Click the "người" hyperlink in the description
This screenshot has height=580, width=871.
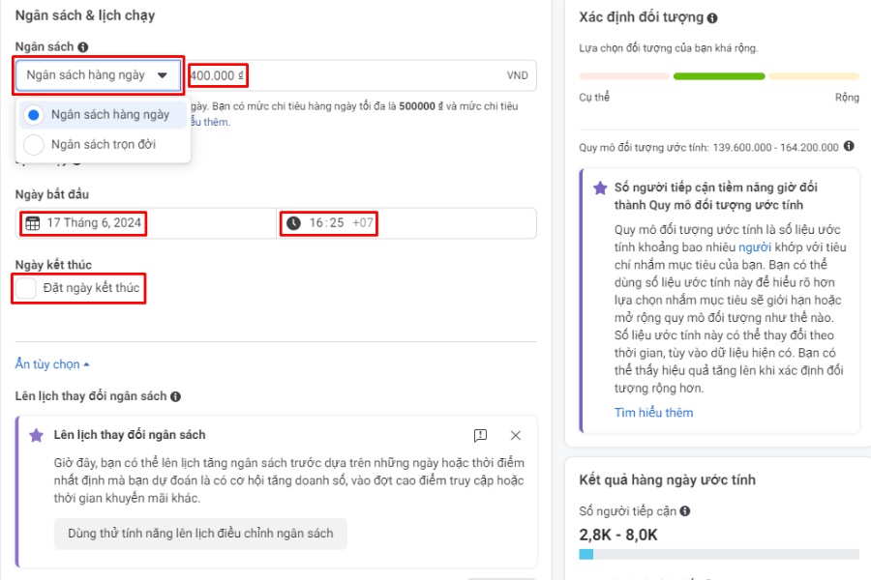[x=754, y=247]
